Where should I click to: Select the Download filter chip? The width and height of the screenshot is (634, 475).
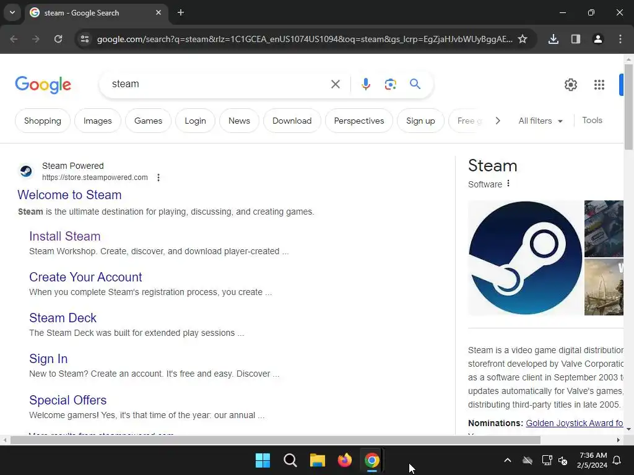tap(292, 121)
